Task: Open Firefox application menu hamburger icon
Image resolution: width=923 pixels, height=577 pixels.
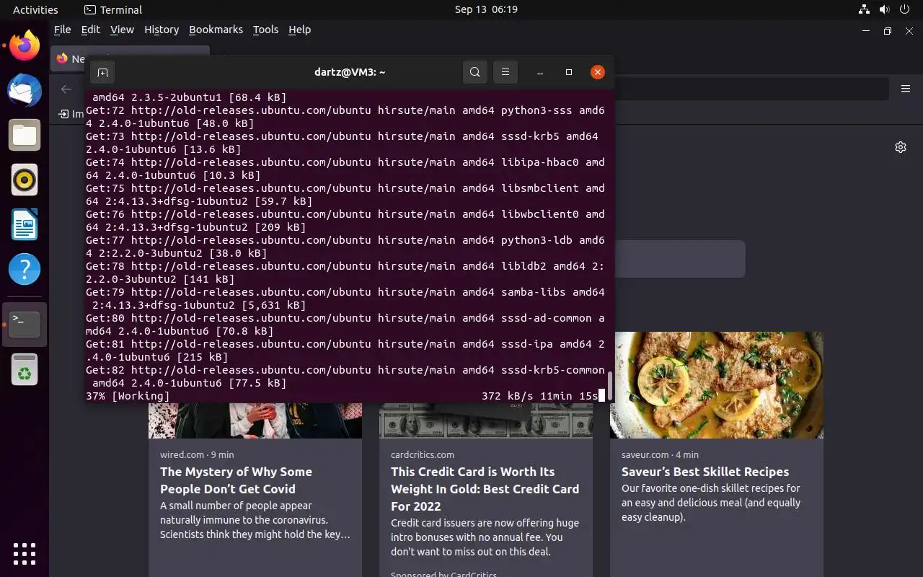Action: point(906,89)
